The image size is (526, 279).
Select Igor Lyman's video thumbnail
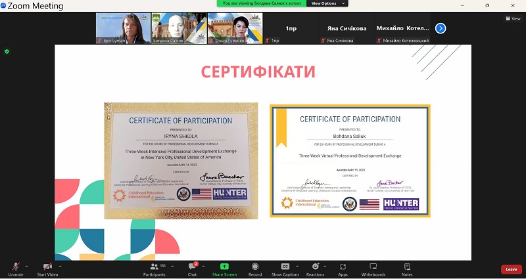coord(122,28)
